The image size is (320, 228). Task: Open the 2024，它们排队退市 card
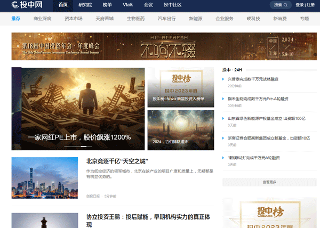point(181,130)
